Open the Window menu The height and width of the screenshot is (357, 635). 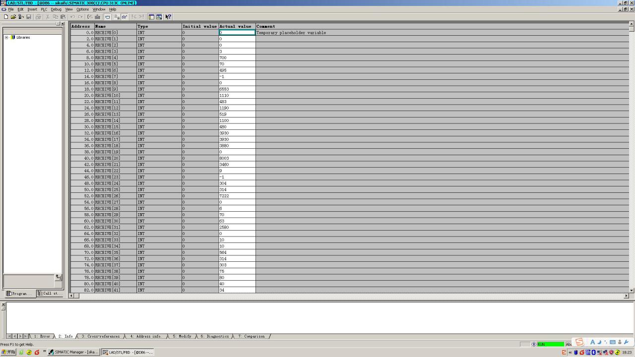[x=99, y=9]
